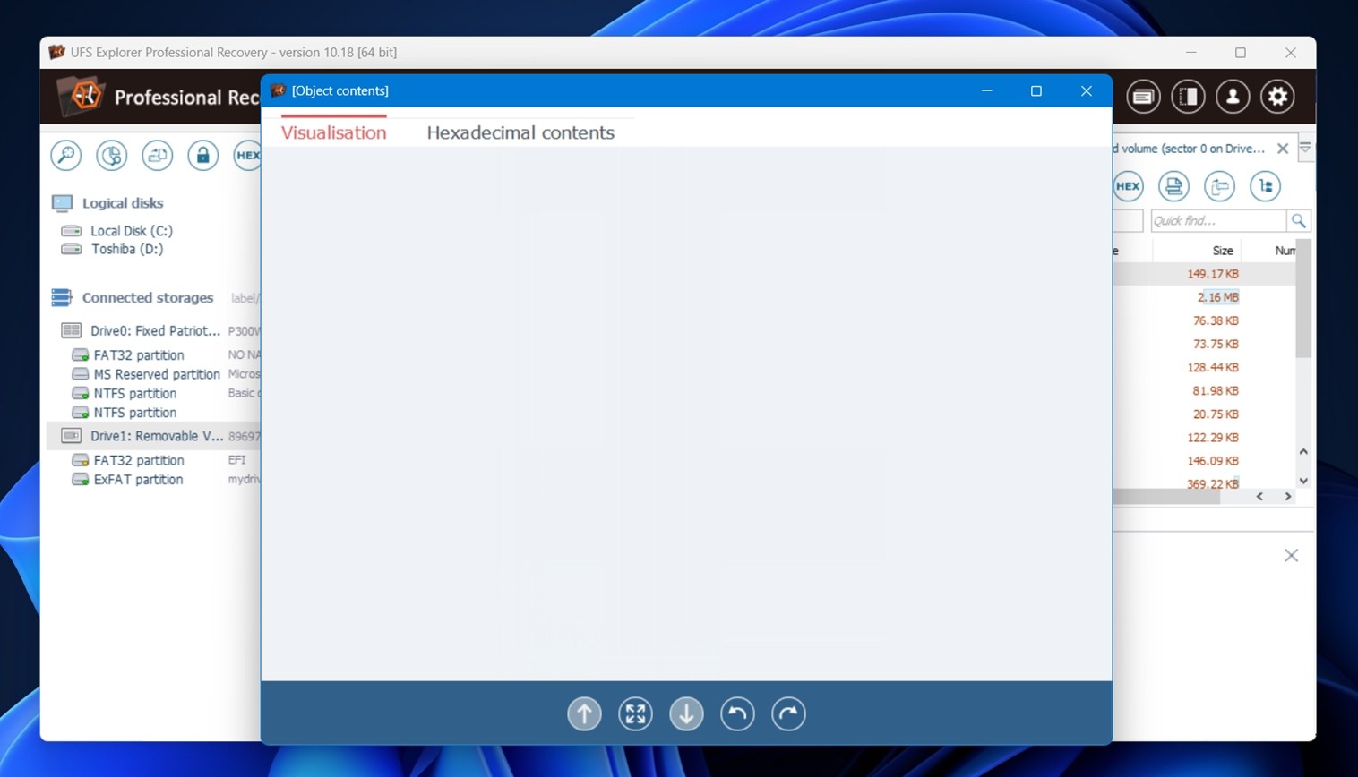The height and width of the screenshot is (777, 1358).
Task: Rotate image counter-clockwise with left arrow
Action: click(x=737, y=713)
